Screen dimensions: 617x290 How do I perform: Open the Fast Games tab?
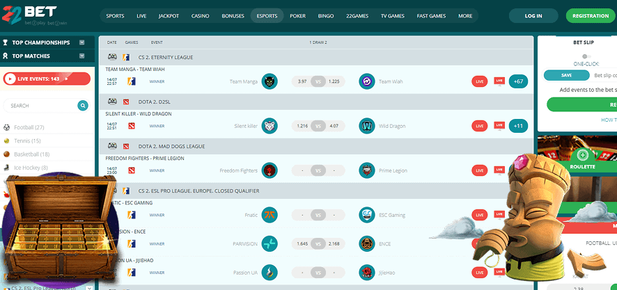[x=431, y=16]
